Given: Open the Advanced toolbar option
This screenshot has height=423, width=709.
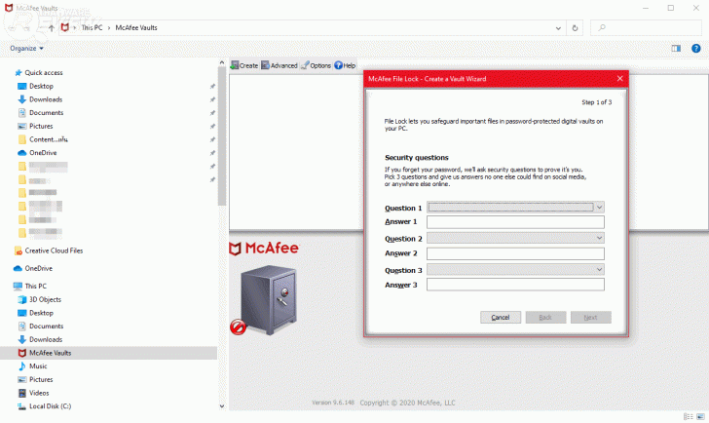Looking at the screenshot, I should [x=280, y=65].
